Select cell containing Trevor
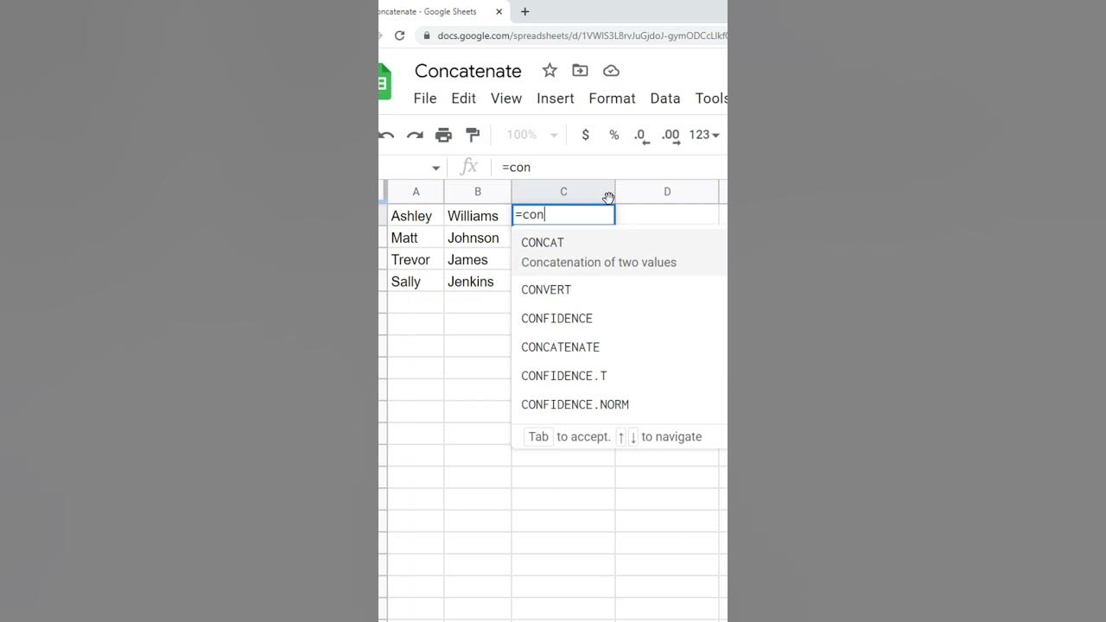 tap(416, 259)
